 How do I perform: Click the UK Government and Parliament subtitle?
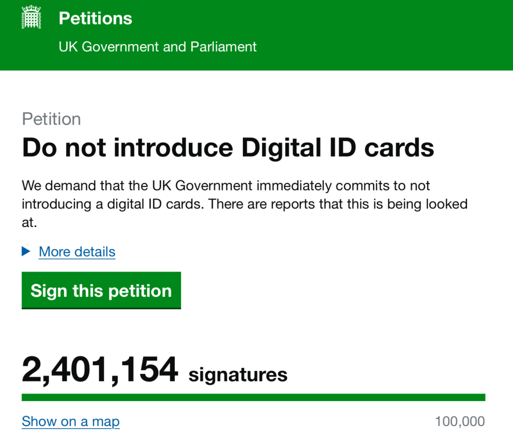point(157,46)
